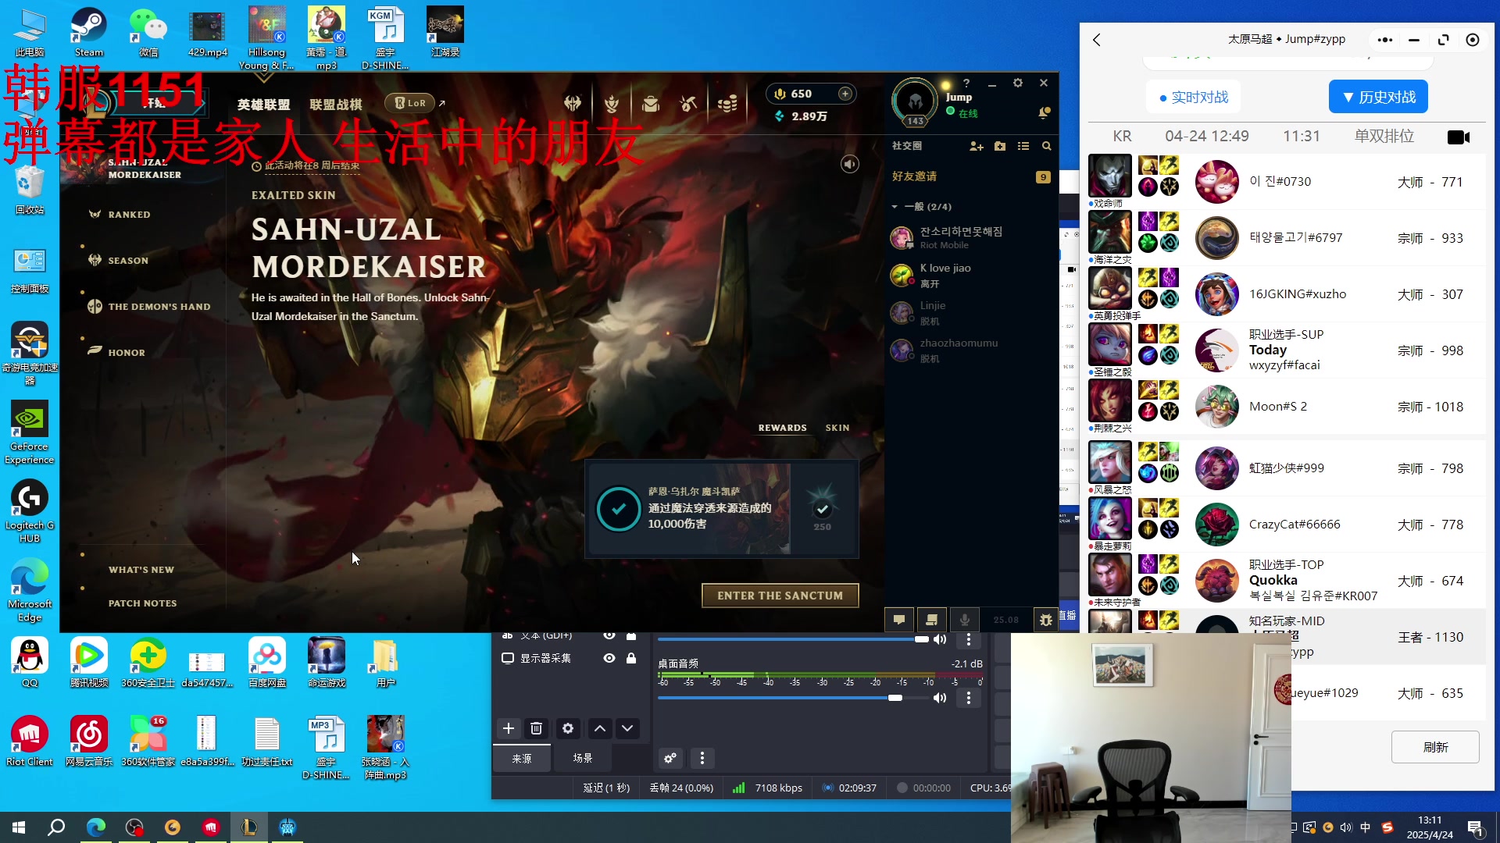
Task: Select RANKED in the League side menu
Action: [x=129, y=215]
